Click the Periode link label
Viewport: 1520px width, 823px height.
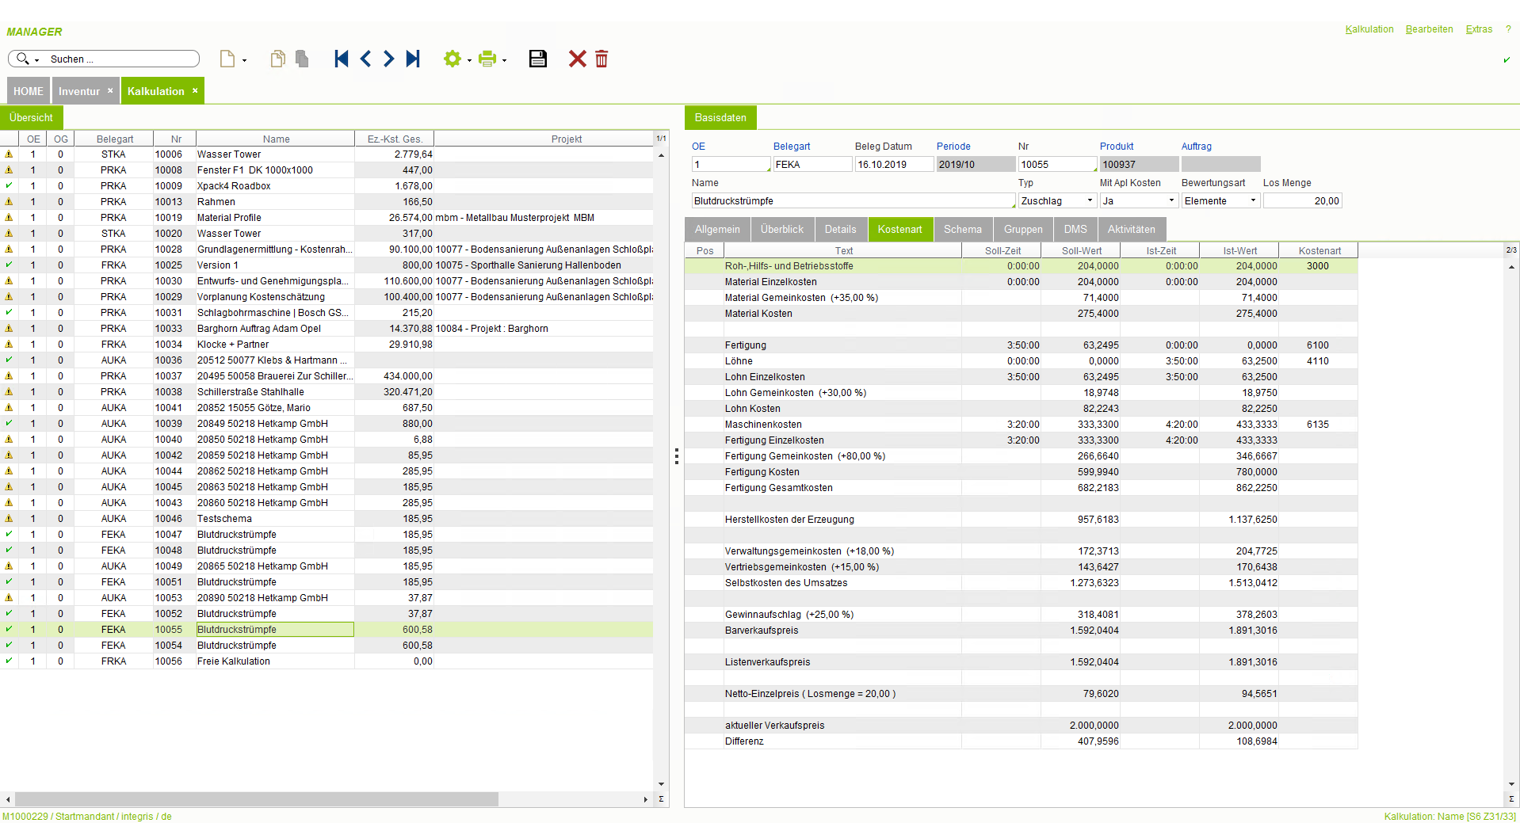tap(953, 147)
